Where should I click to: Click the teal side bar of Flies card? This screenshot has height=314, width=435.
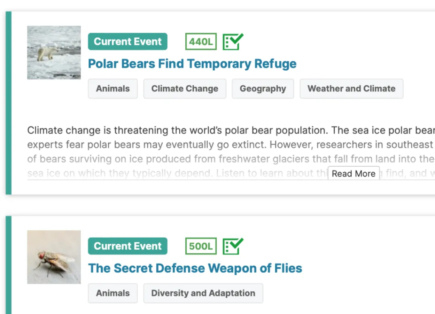point(8,265)
